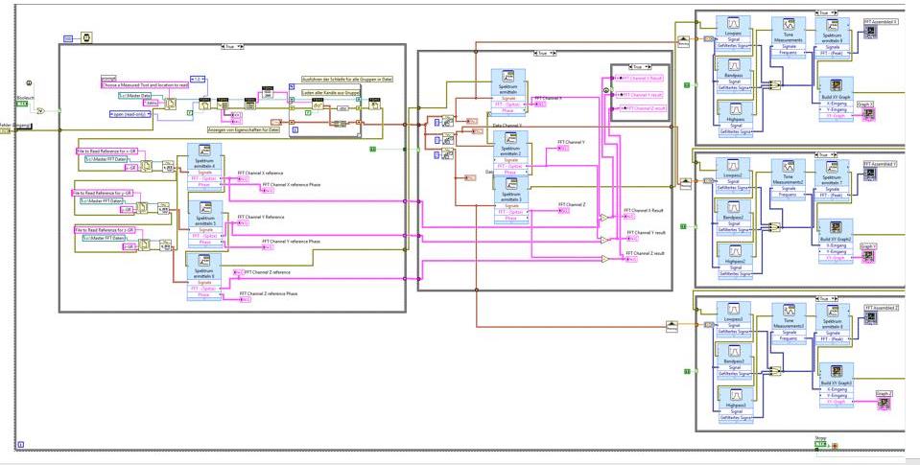Click the Graph Z indicator terminal

[885, 404]
